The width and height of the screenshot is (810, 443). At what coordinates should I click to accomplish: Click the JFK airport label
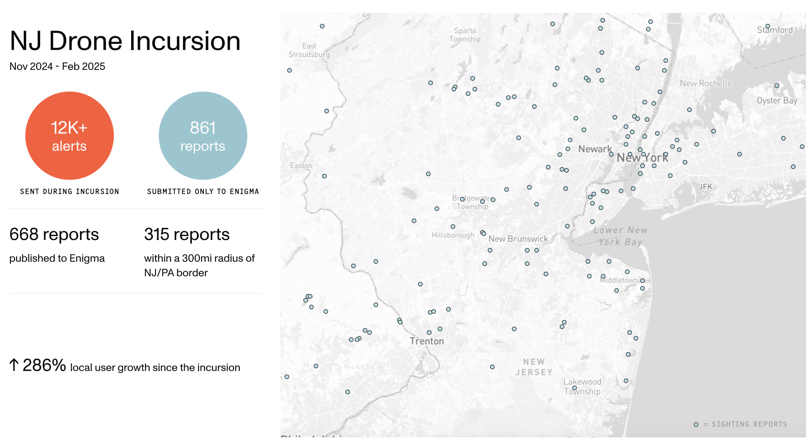coord(705,187)
